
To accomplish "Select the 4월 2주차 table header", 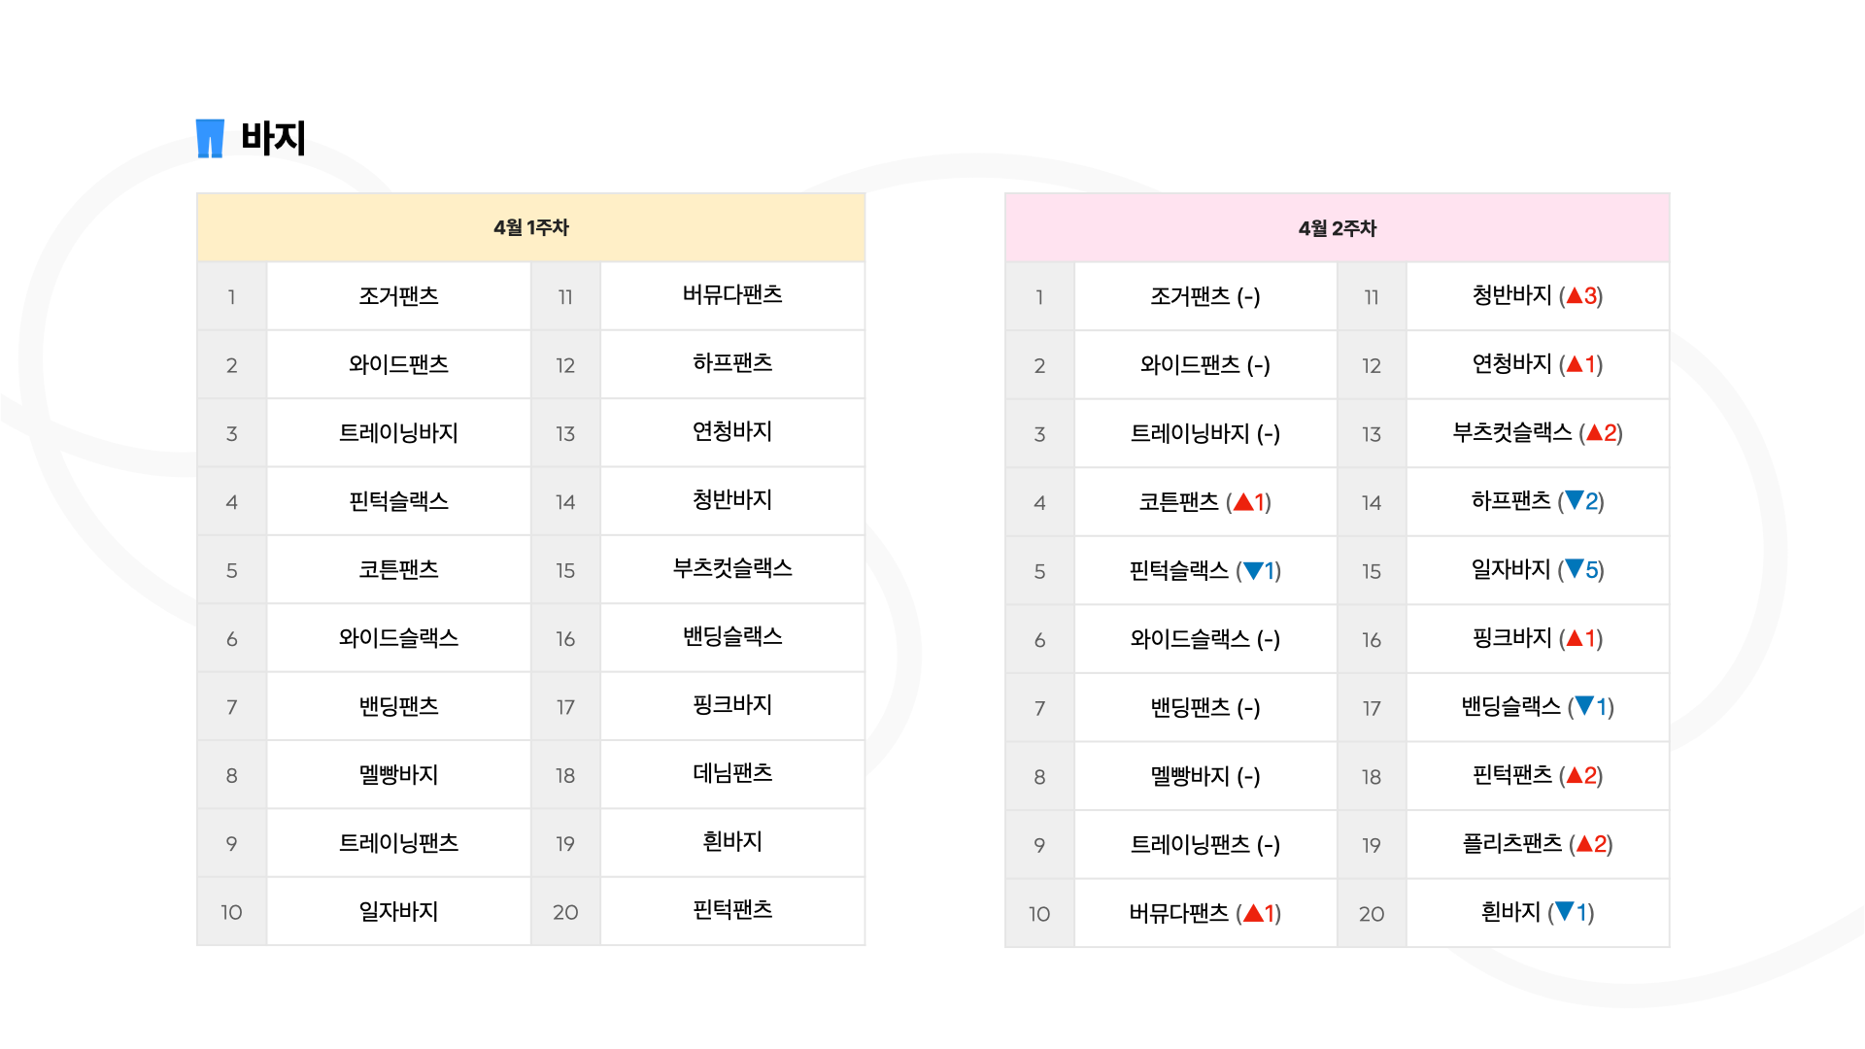I will click(x=1338, y=228).
